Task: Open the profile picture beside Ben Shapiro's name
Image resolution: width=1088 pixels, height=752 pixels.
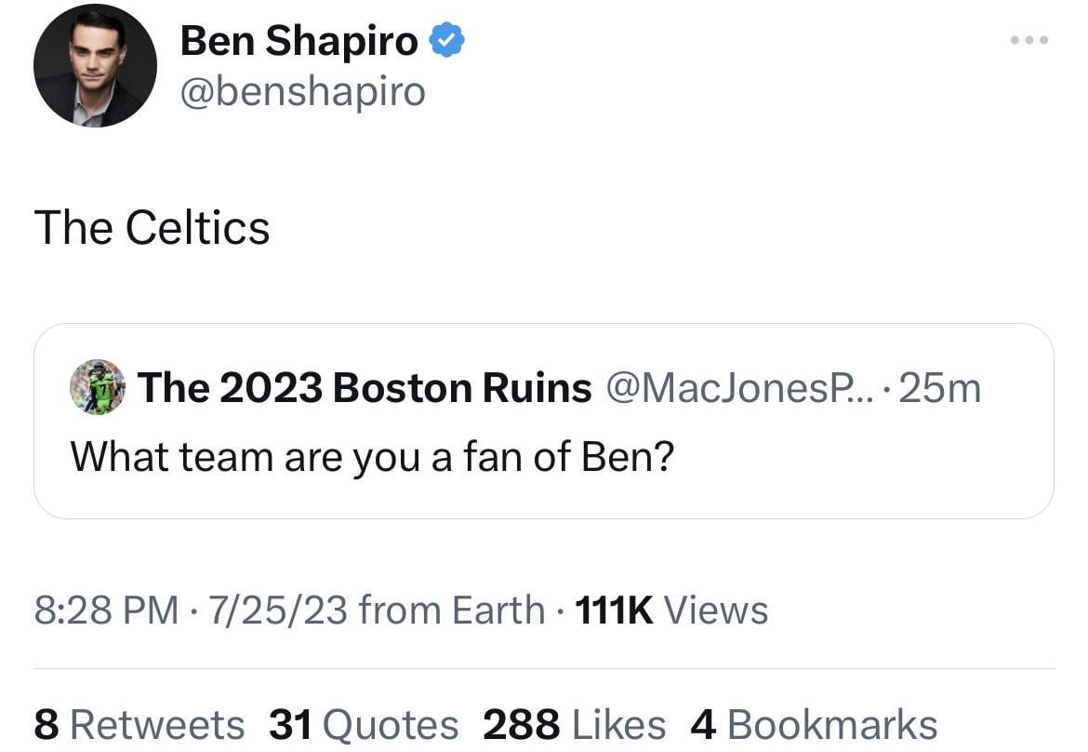Action: pyautogui.click(x=95, y=65)
